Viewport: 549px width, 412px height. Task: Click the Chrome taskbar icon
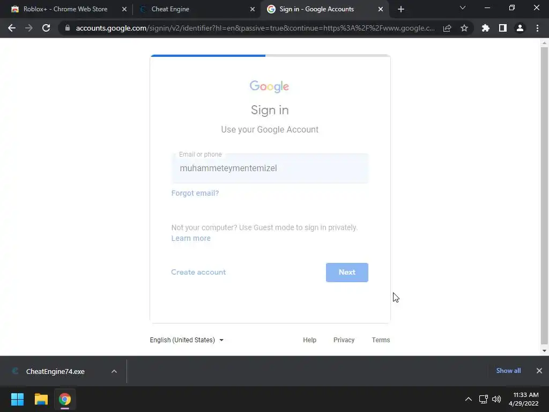(65, 399)
